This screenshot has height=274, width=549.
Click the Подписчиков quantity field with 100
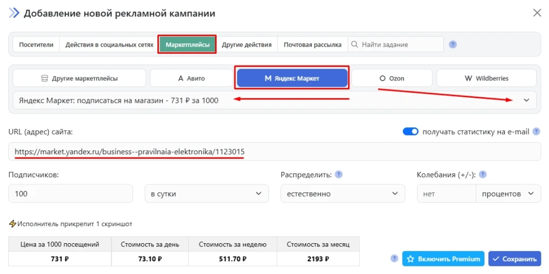pyautogui.click(x=71, y=193)
